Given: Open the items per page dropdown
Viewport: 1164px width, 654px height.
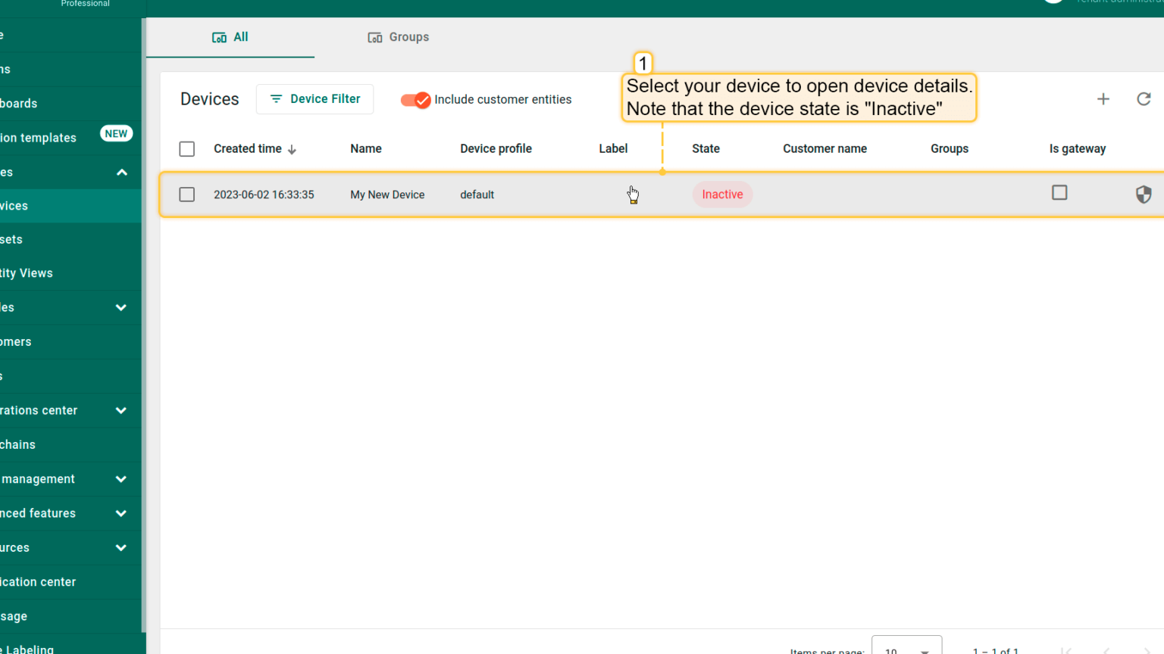Looking at the screenshot, I should [906, 646].
